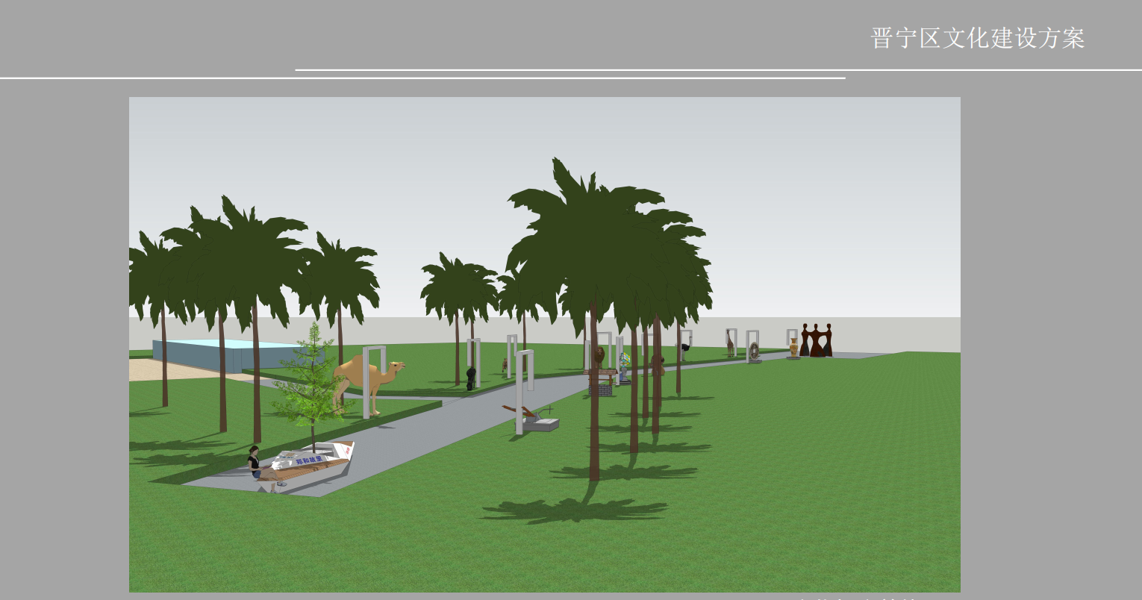This screenshot has width=1142, height=600.
Task: Click the round ring sculpture on pedestal
Action: coord(754,351)
